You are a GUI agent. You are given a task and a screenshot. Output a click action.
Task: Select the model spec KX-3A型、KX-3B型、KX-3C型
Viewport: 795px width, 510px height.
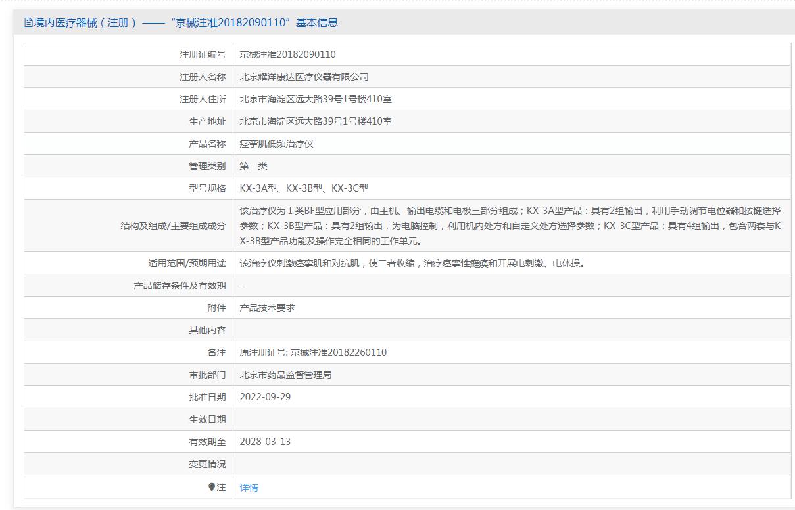304,188
